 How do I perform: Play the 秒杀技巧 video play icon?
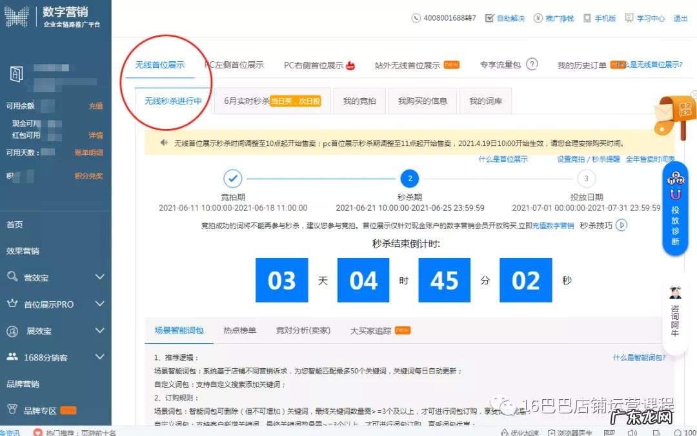[x=621, y=225]
